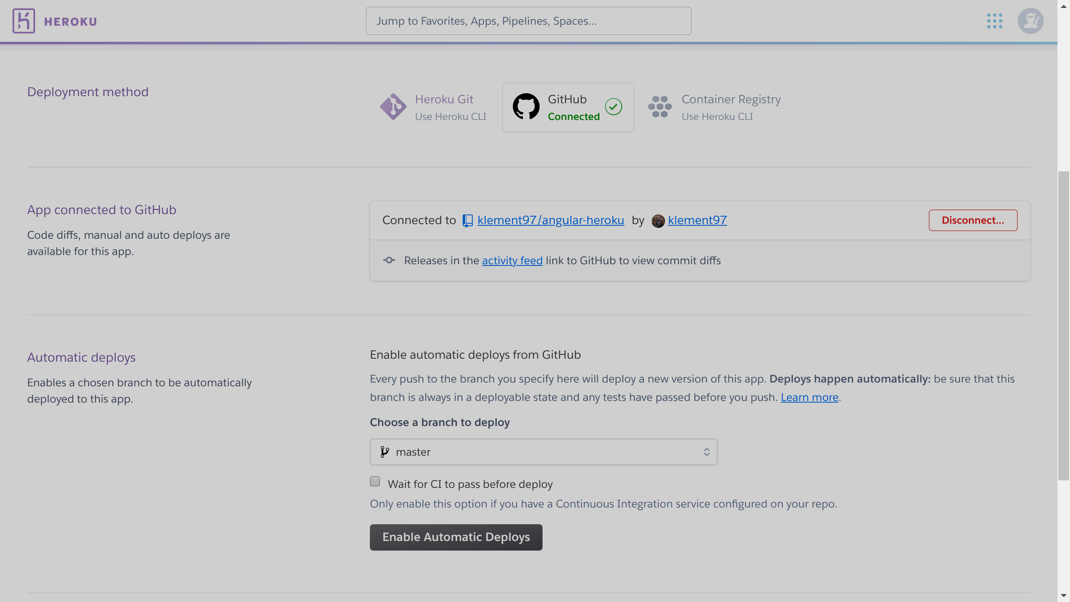Click 'Only enable this option' helper text
This screenshot has width=1070, height=602.
click(x=604, y=504)
